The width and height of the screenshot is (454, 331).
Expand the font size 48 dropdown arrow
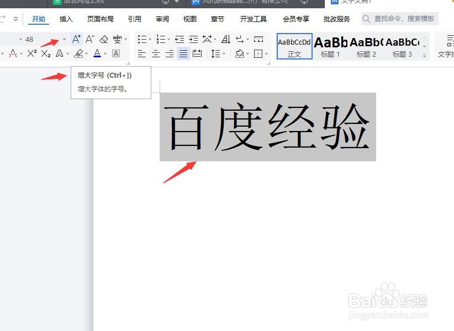(x=64, y=39)
